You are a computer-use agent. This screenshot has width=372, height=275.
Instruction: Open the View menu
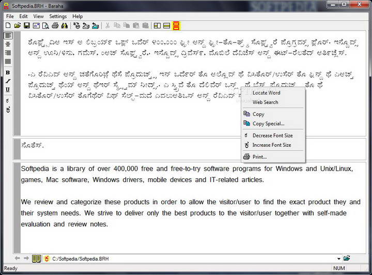click(38, 16)
